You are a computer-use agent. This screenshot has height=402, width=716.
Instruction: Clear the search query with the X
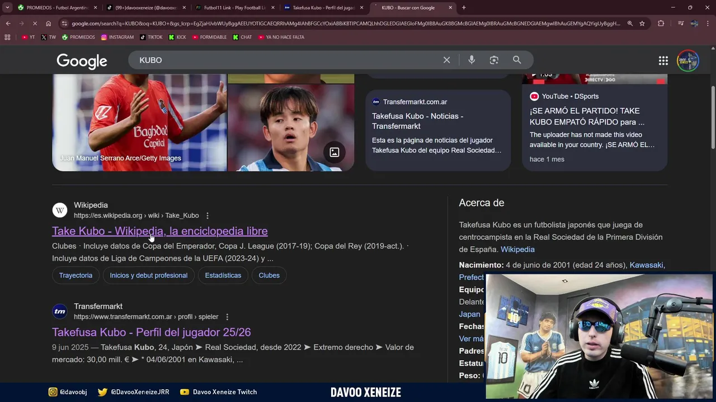[x=446, y=60]
